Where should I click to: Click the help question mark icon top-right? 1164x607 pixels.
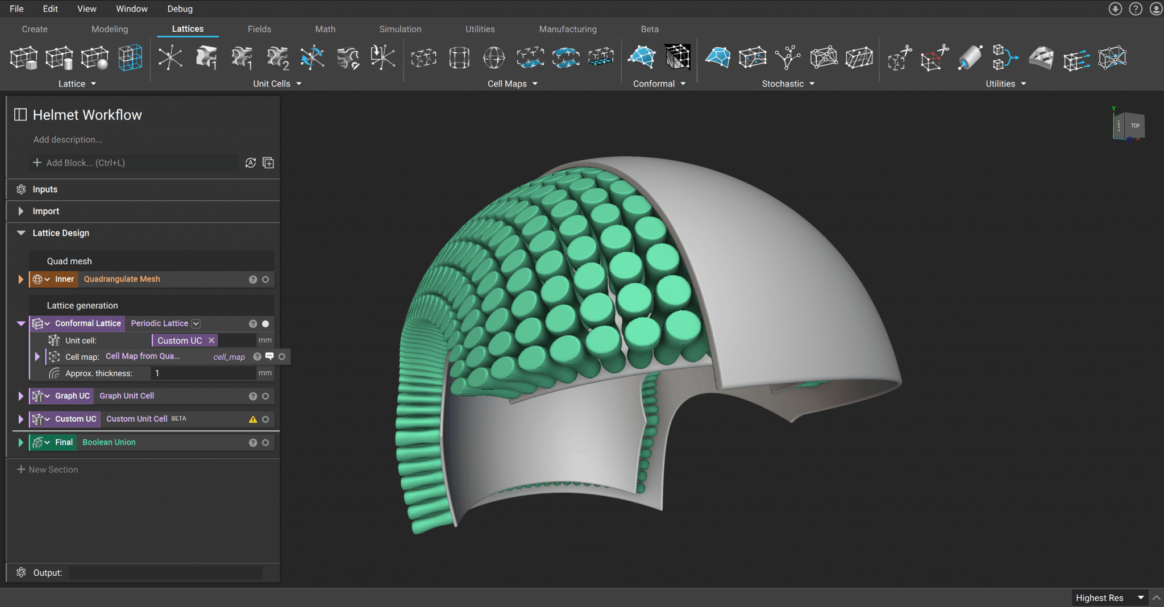point(1136,9)
